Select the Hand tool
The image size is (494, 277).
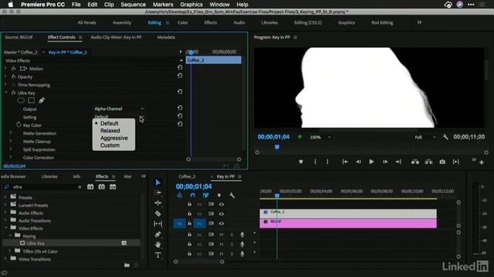pos(158,245)
